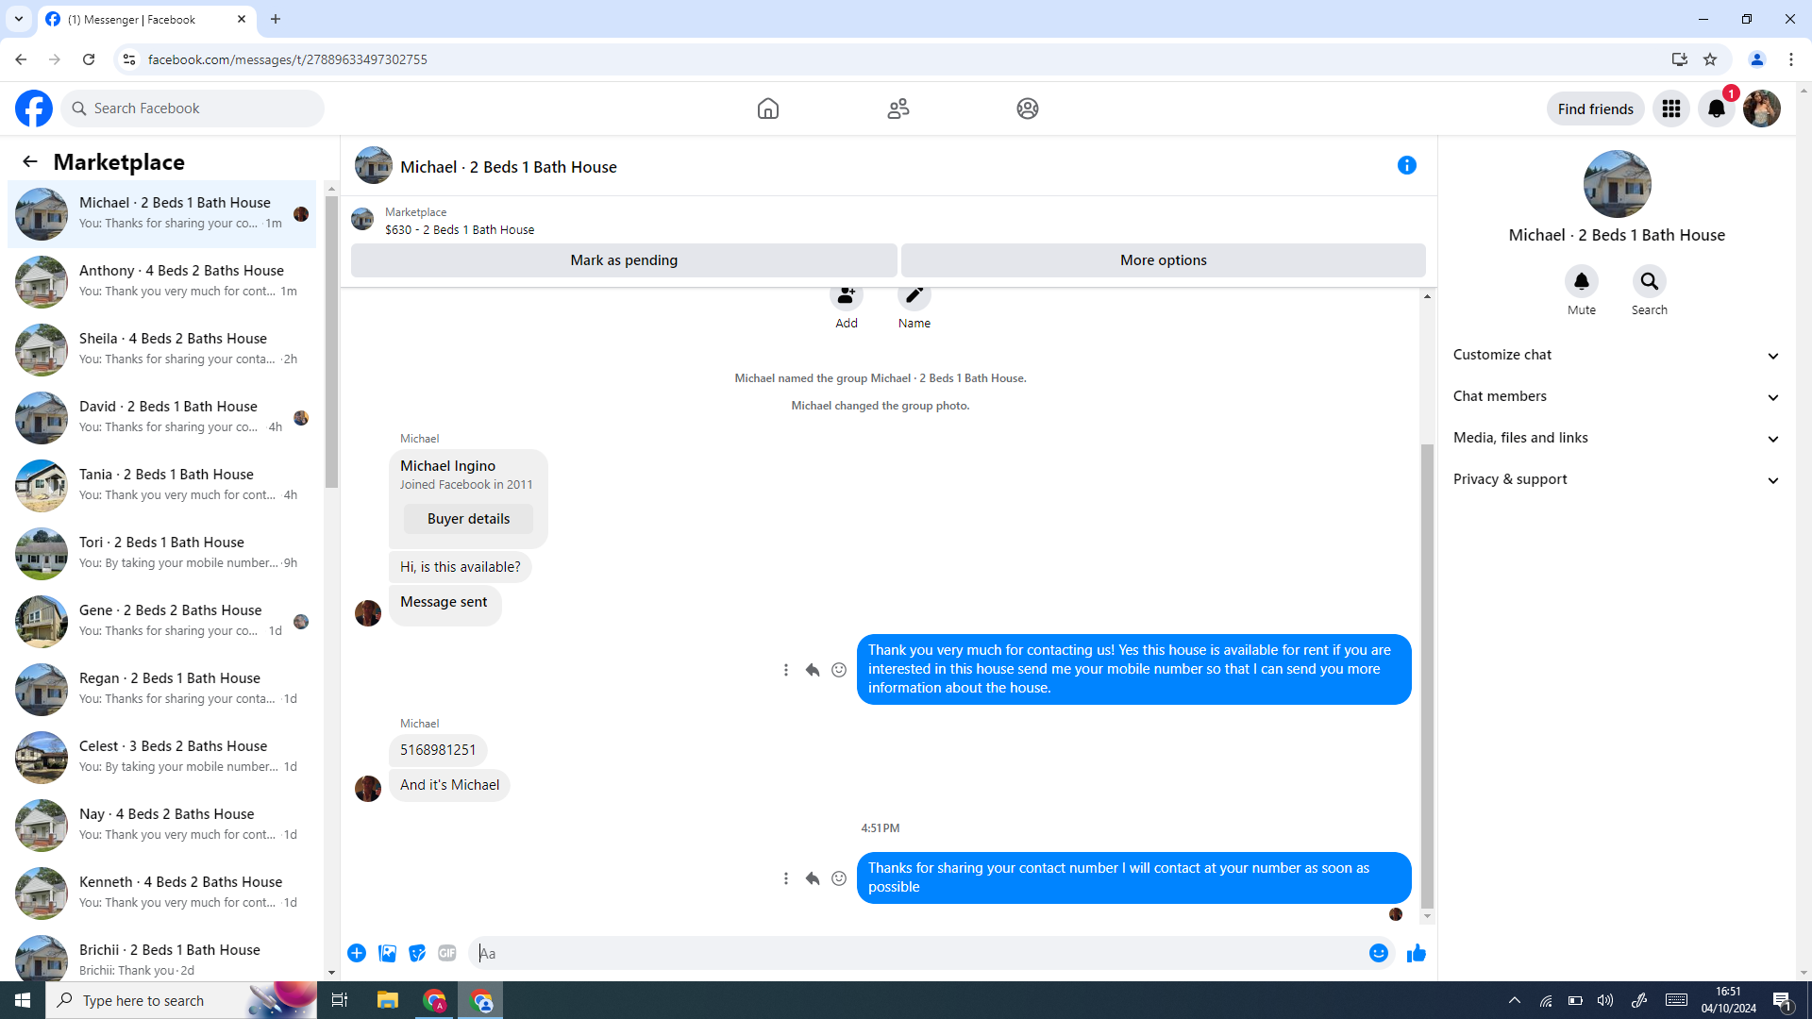Image resolution: width=1812 pixels, height=1019 pixels.
Task: Go back from Marketplace chats list
Action: click(30, 161)
